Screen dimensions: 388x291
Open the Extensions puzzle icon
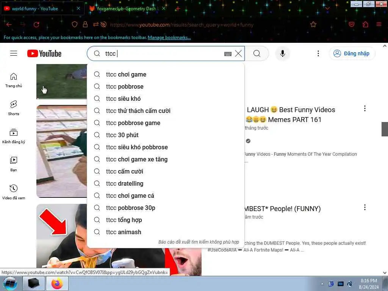(365, 24)
